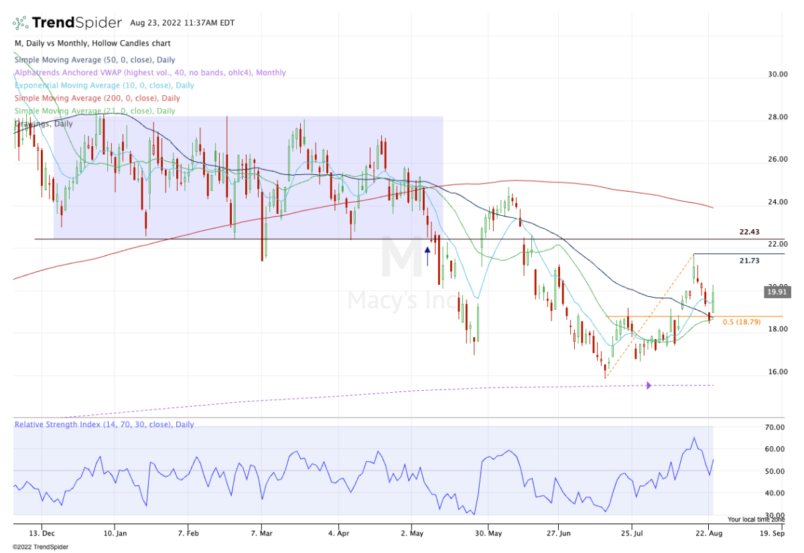This screenshot has width=804, height=553.
Task: Click the 26.00 price axis label
Action: click(777, 160)
